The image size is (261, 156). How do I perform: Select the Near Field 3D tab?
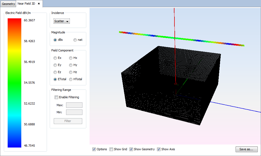(x=26, y=4)
